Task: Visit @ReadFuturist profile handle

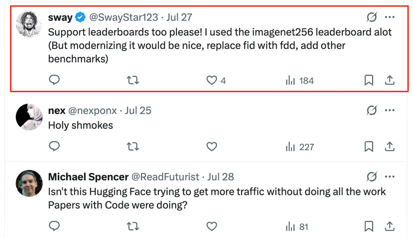Action: pos(165,177)
